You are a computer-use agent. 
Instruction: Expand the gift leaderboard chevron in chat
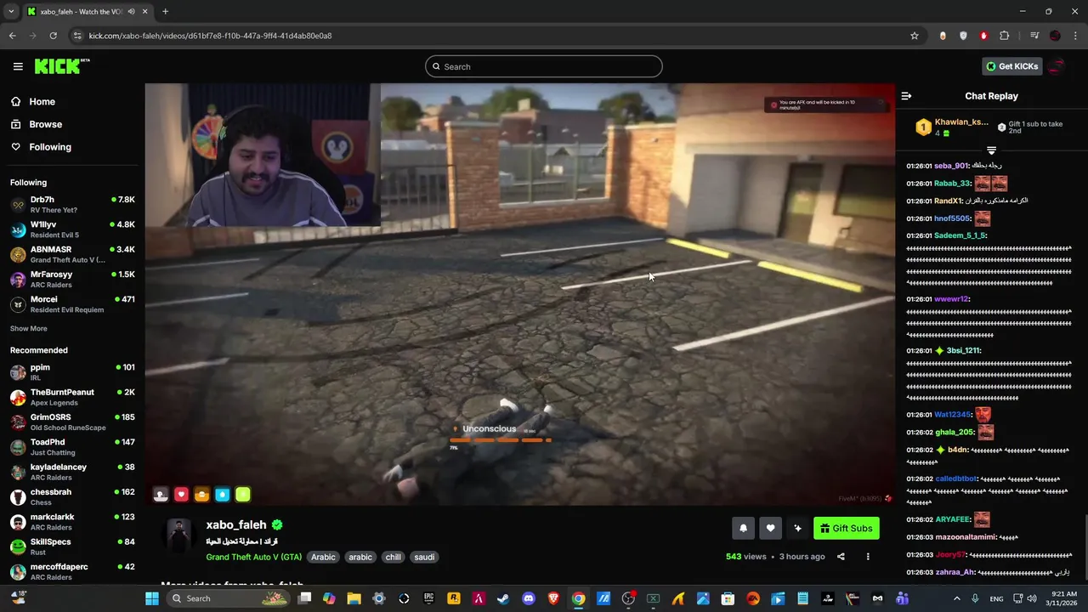pyautogui.click(x=991, y=150)
